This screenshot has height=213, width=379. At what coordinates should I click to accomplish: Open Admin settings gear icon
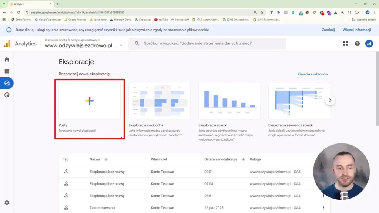tap(7, 203)
